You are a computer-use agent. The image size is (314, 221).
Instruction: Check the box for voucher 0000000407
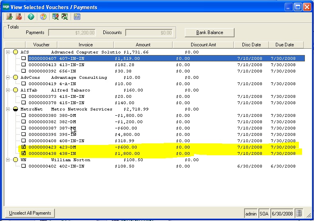(23, 58)
